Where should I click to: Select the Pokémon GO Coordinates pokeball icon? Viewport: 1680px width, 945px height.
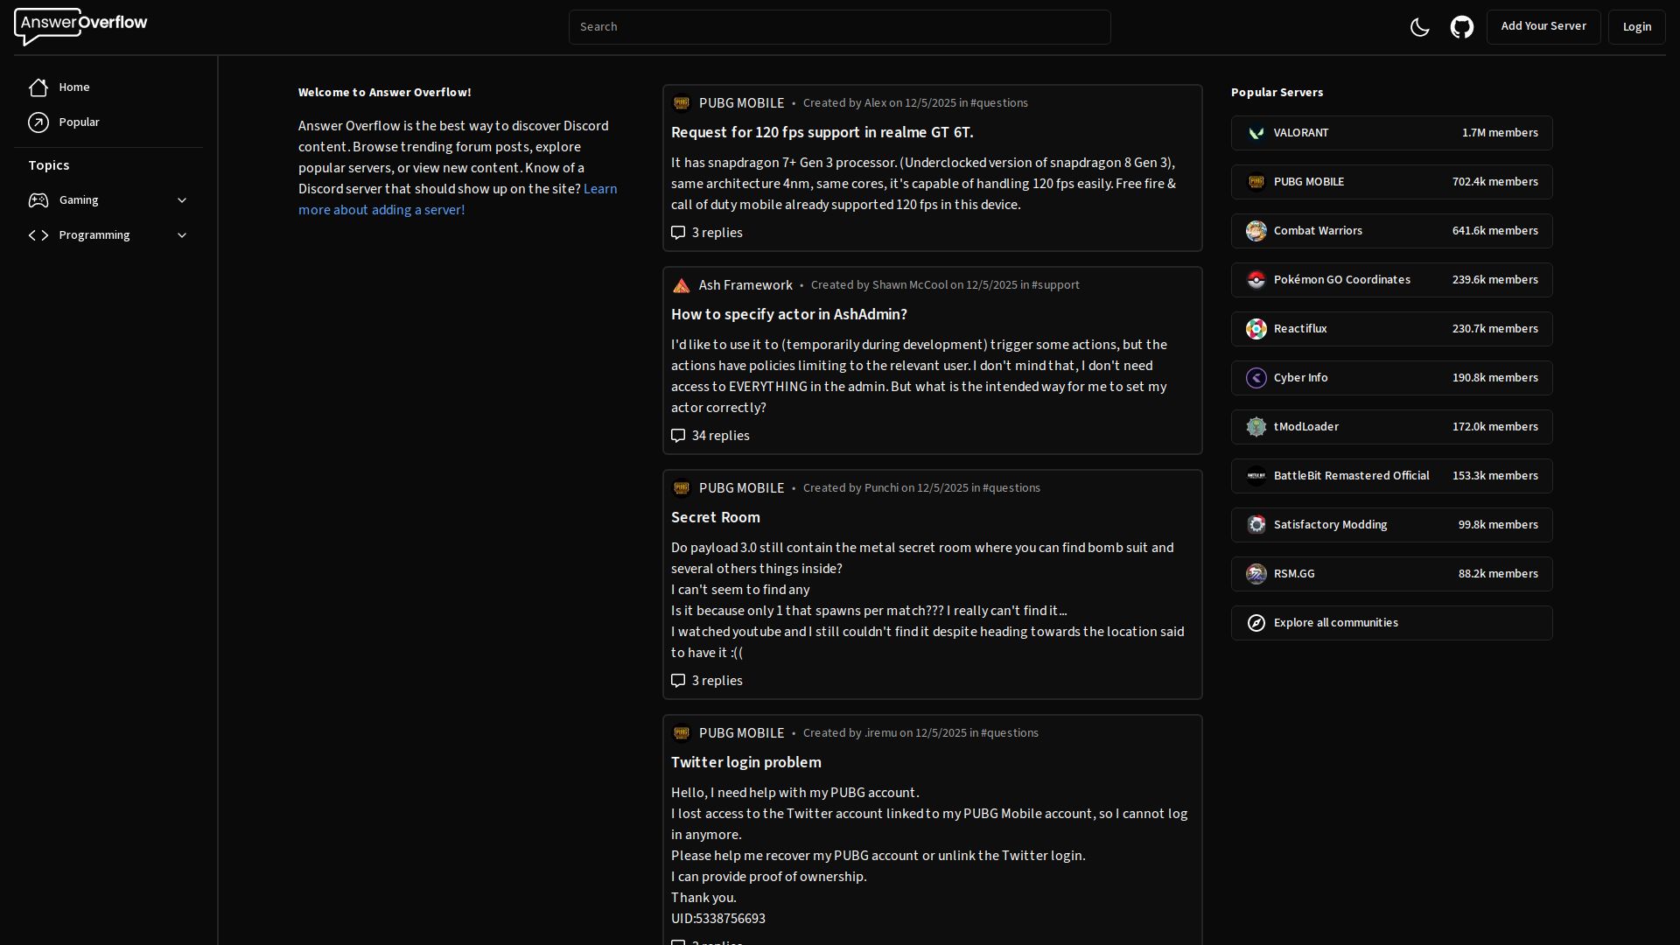[1256, 280]
